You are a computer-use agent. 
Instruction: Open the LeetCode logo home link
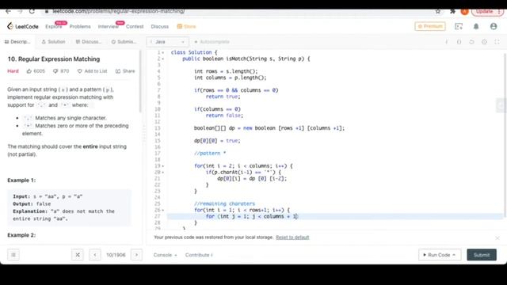pos(23,26)
